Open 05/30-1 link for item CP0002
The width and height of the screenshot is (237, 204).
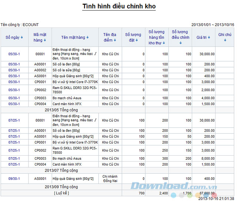pos(14,90)
